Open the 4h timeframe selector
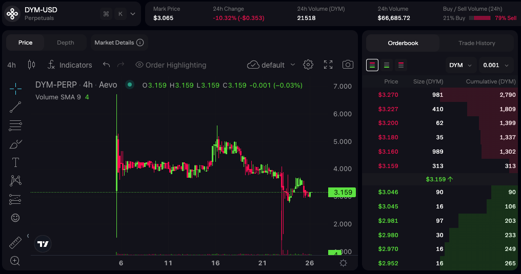Image resolution: width=521 pixels, height=274 pixels. (12, 65)
